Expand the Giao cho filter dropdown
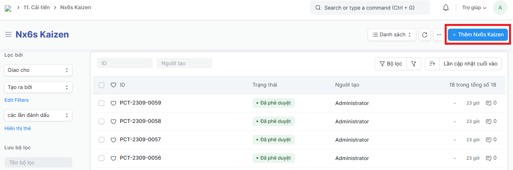Image resolution: width=513 pixels, height=170 pixels. pos(38,70)
